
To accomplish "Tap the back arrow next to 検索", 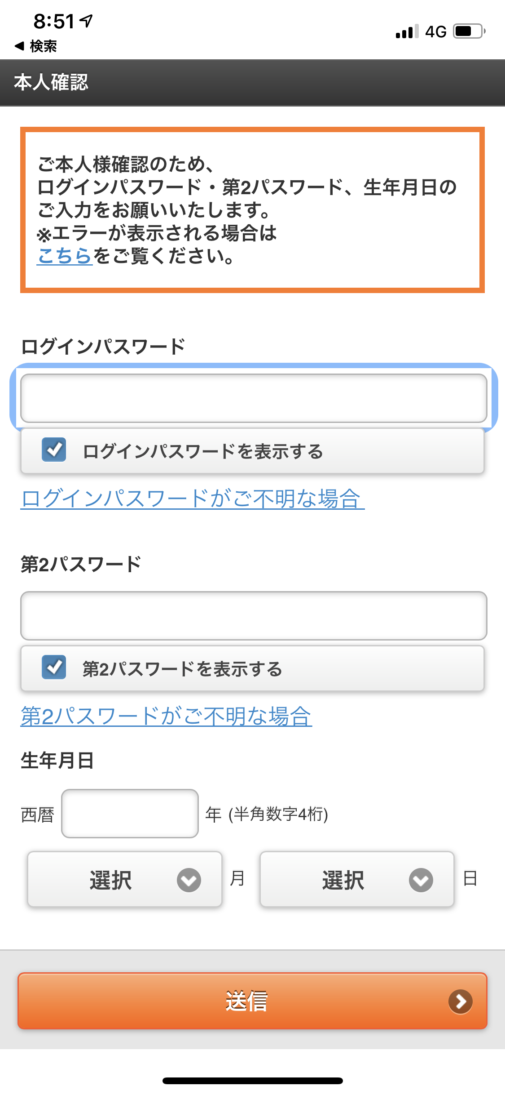I will pyautogui.click(x=19, y=46).
